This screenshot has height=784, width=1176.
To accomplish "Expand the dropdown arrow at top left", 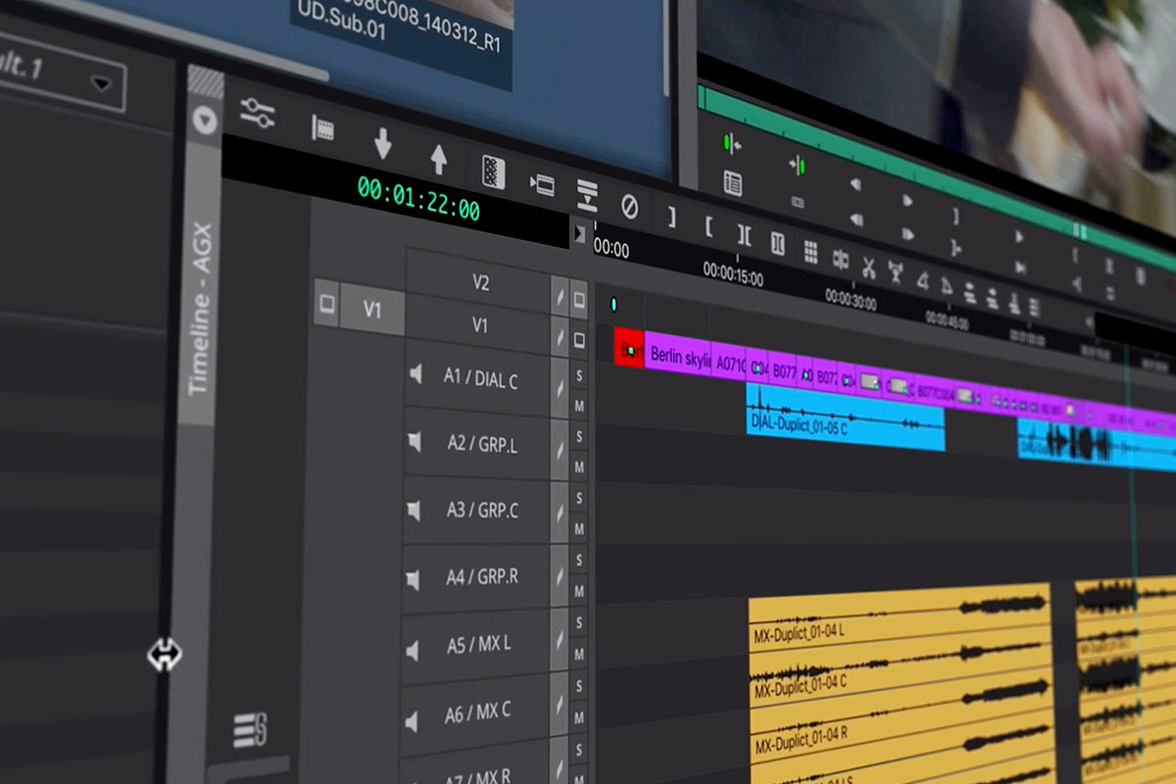I will click(102, 83).
